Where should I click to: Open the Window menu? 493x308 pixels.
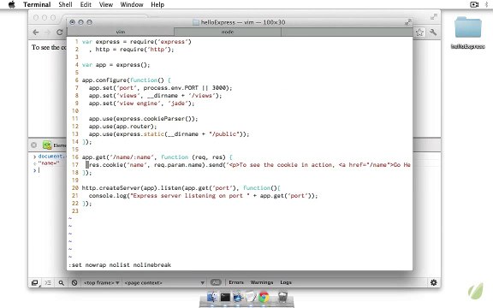132,4
